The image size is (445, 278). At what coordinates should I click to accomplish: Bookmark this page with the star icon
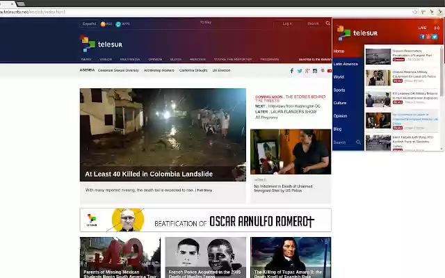[x=415, y=12]
